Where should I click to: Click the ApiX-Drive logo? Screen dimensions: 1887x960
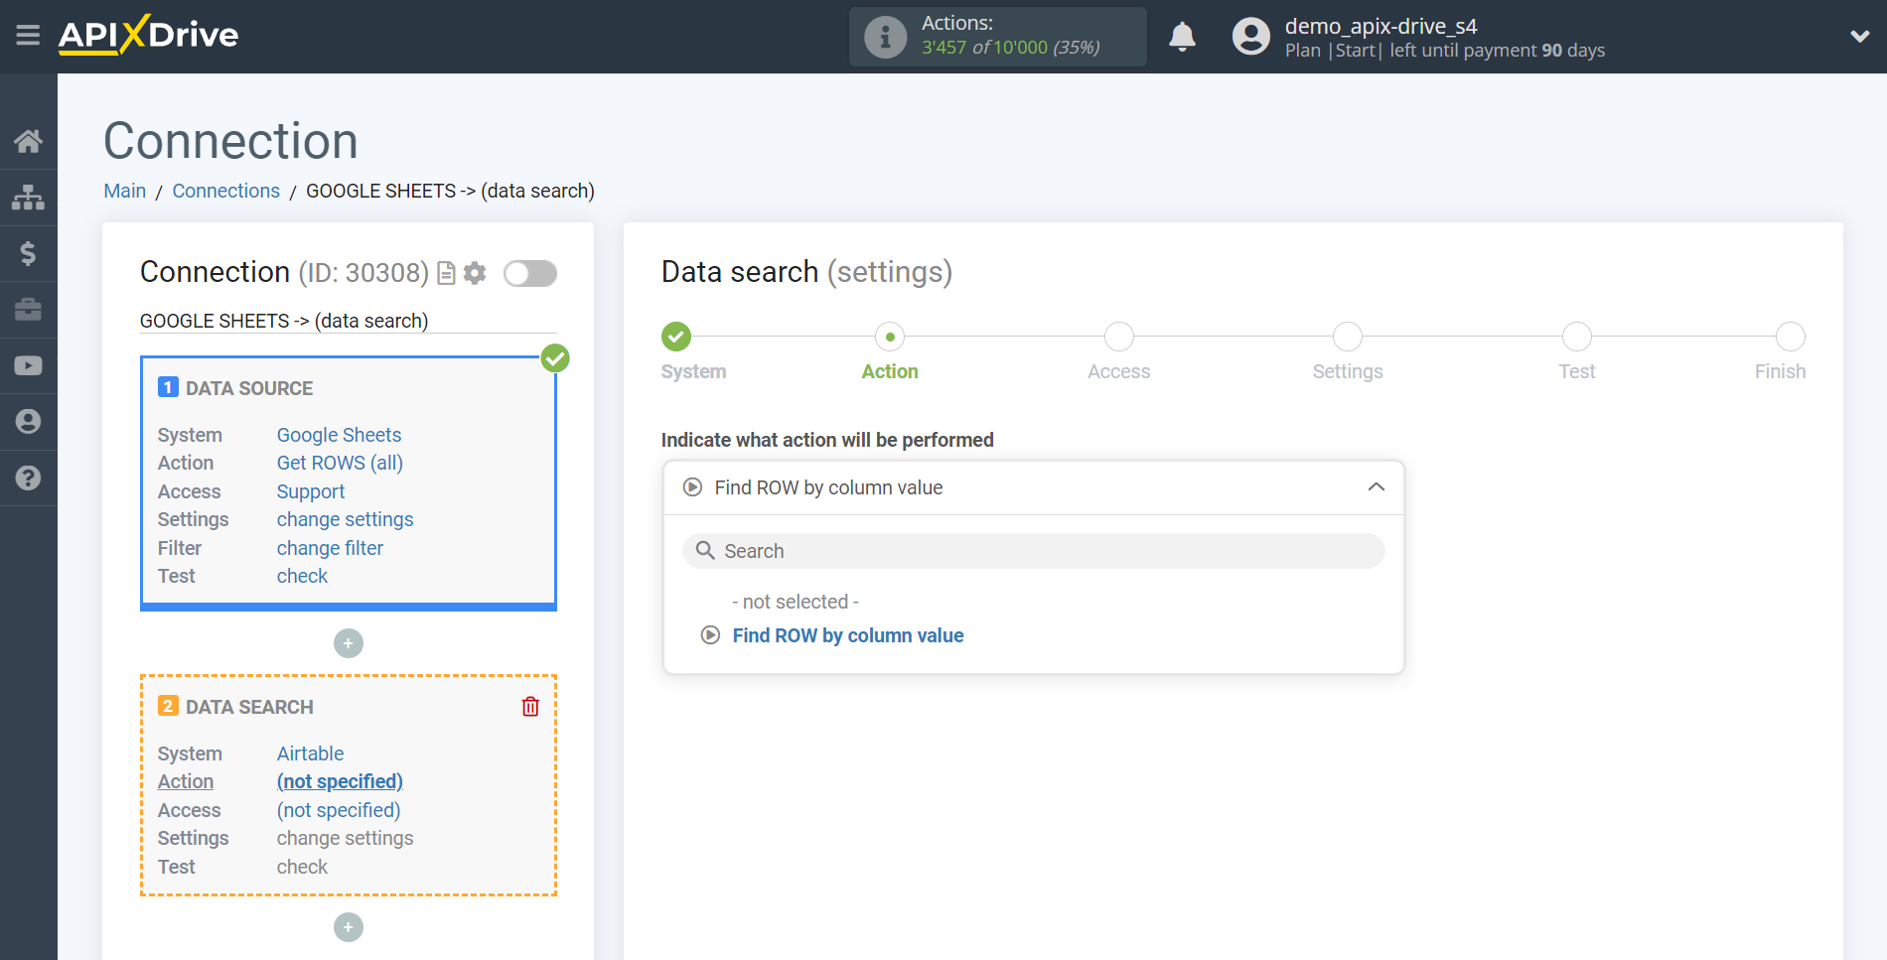pos(148,35)
